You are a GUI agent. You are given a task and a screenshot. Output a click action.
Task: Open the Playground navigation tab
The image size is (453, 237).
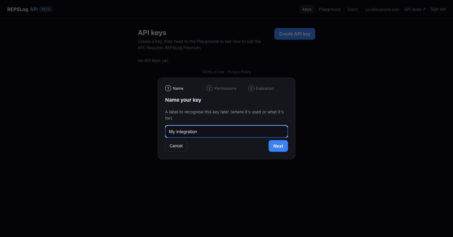coord(330,9)
